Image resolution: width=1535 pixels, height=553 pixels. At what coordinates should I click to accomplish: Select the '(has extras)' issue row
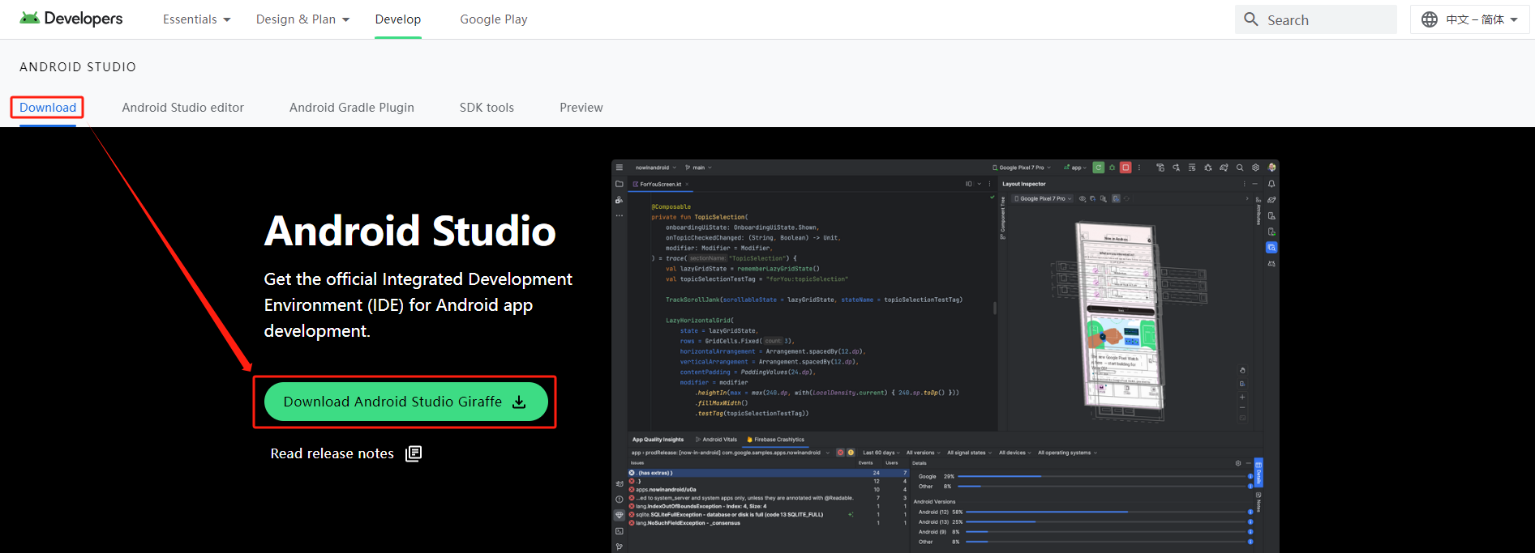pos(768,473)
